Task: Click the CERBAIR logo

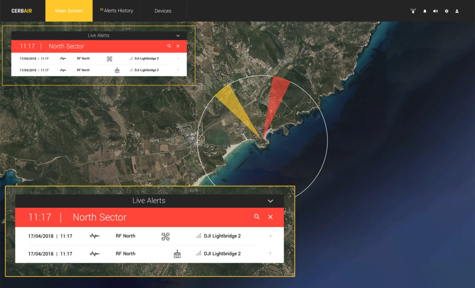Action: [21, 11]
